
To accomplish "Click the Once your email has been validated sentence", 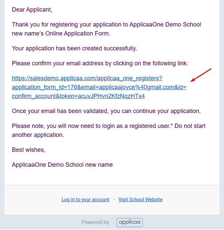I will [106, 111].
